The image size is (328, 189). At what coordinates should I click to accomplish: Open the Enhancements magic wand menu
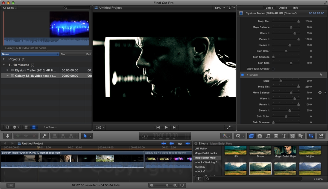(226, 136)
